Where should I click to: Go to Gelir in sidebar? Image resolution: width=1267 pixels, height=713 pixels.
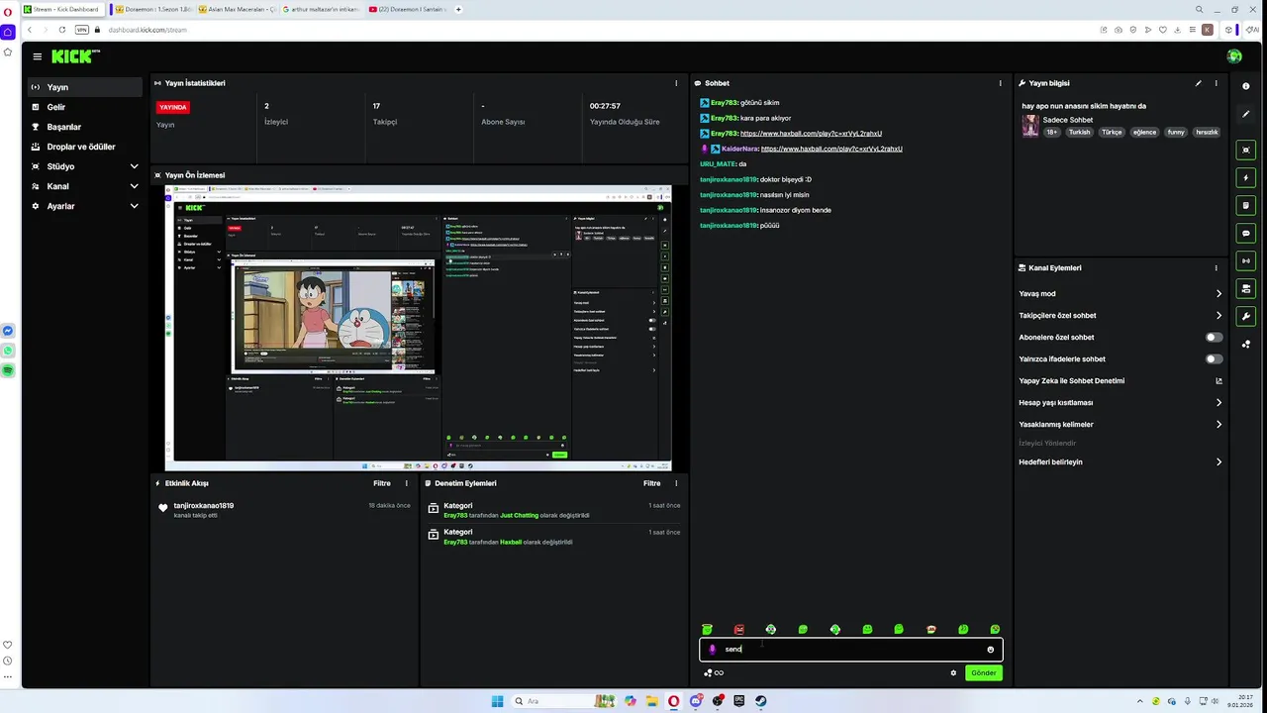85,107
